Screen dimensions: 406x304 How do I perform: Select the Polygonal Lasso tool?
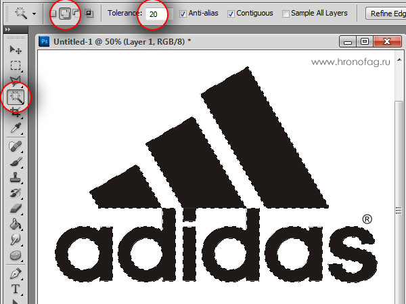tap(16, 80)
